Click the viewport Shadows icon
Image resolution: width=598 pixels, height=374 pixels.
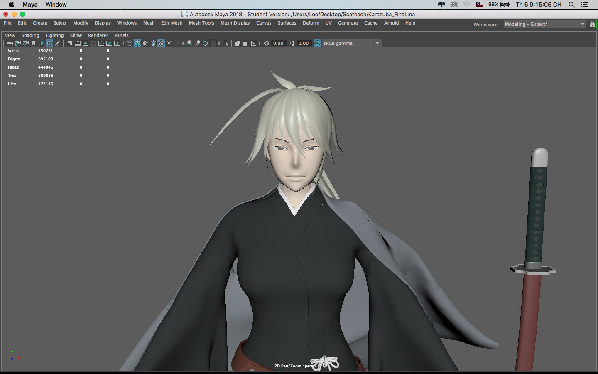[x=177, y=43]
